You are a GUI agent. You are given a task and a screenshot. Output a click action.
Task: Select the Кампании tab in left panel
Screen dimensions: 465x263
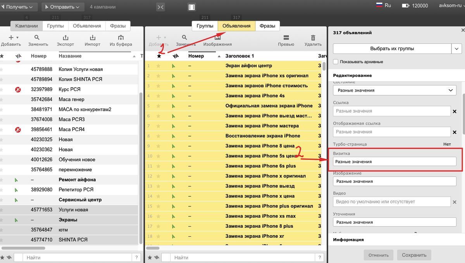(27, 26)
